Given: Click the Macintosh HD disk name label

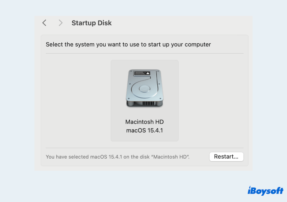Looking at the screenshot, I should pyautogui.click(x=145, y=122).
